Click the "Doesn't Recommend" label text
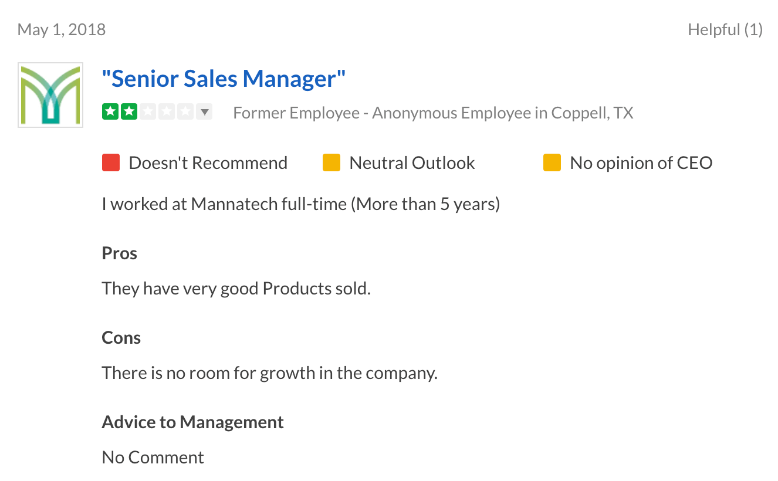The image size is (778, 481). point(208,162)
